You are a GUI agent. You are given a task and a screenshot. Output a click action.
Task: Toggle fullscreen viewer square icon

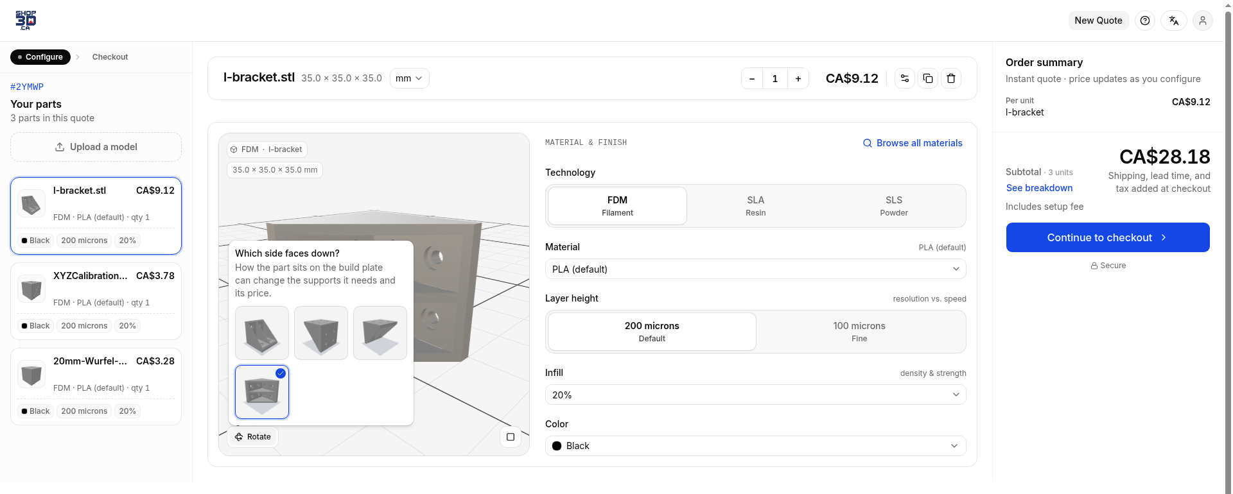tap(510, 437)
